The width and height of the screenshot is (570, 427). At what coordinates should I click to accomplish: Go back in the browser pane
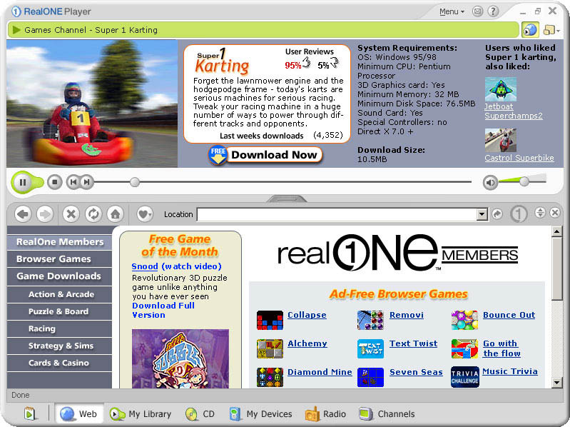coord(23,214)
